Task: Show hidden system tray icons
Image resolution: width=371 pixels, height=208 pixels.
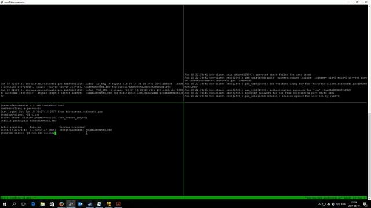Action: 319,204
